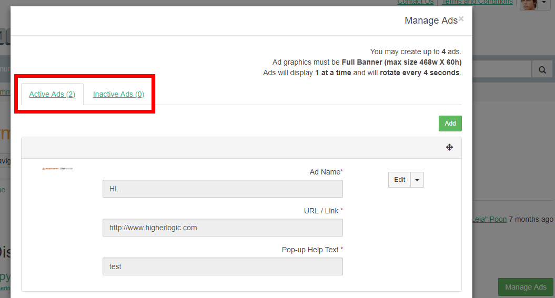
Task: Click the Edit button for the HL ad
Action: 400,180
